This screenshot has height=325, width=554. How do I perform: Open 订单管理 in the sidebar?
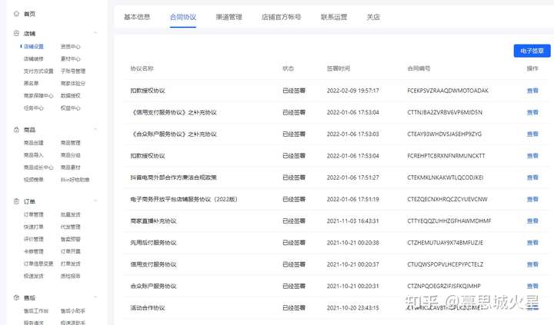(x=34, y=214)
